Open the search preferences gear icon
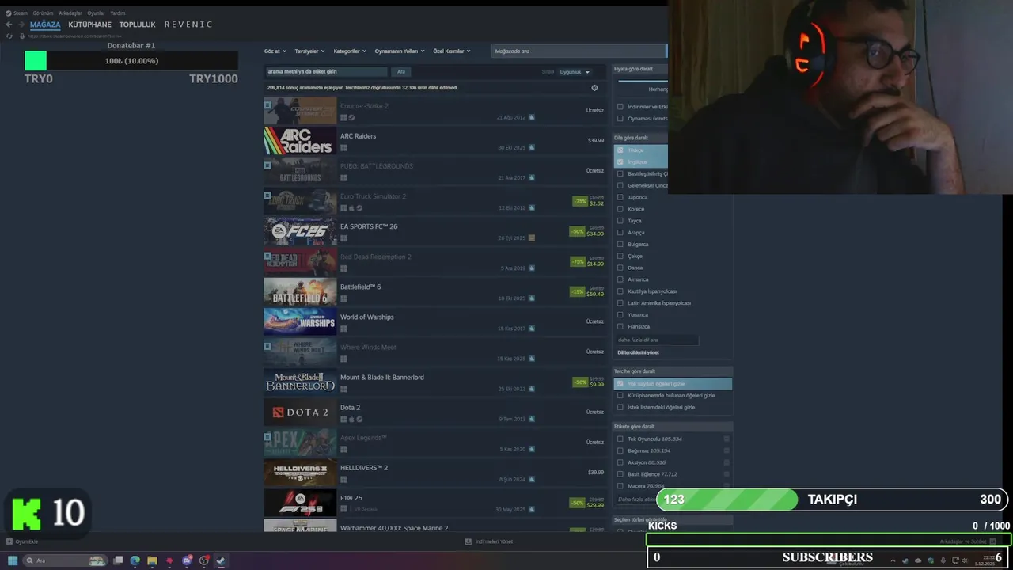This screenshot has height=570, width=1013. point(594,88)
